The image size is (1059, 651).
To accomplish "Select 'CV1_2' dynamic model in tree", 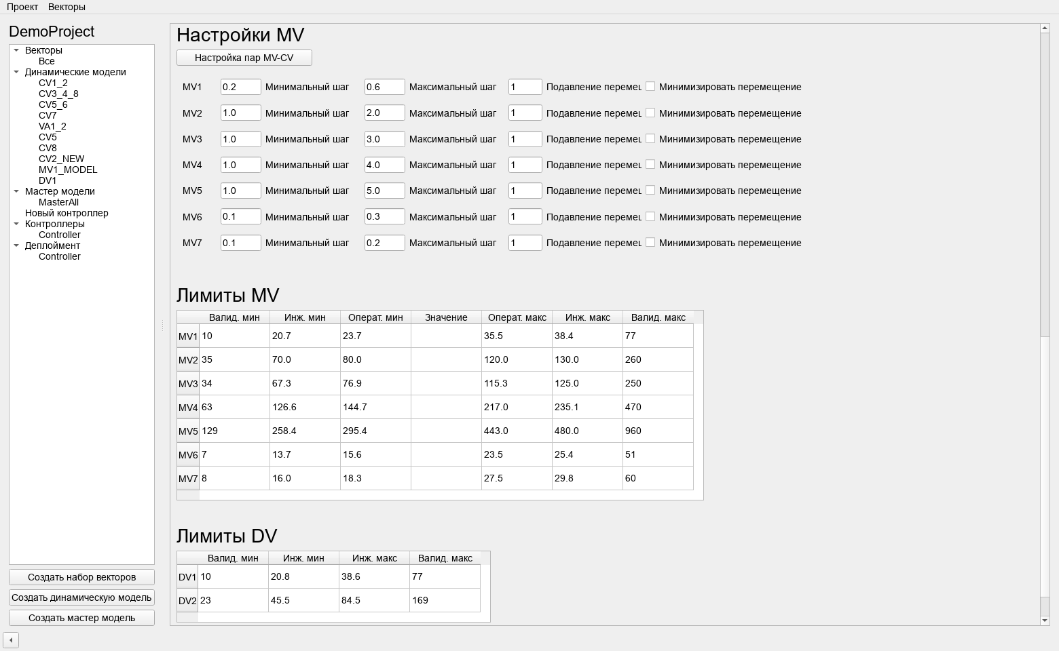I will coord(53,83).
